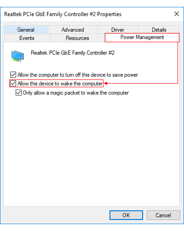Image resolution: width=184 pixels, height=231 pixels.
Task: Click the "Only allow a magic packet" label text
Action: [x=76, y=93]
